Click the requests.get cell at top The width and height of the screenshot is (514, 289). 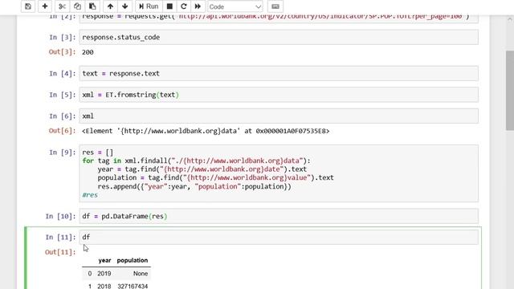pyautogui.click(x=279, y=18)
